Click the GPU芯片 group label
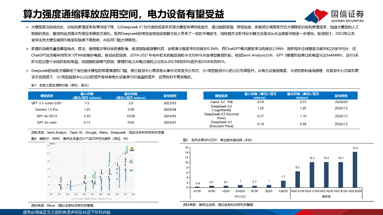 tap(240, 196)
